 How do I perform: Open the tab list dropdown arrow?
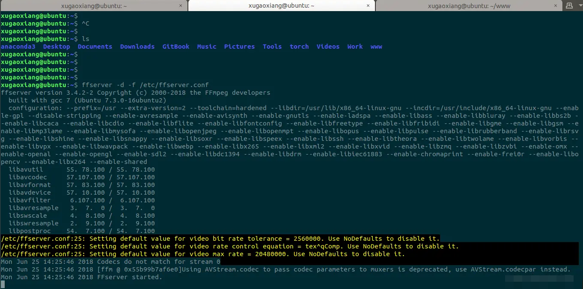580,6
